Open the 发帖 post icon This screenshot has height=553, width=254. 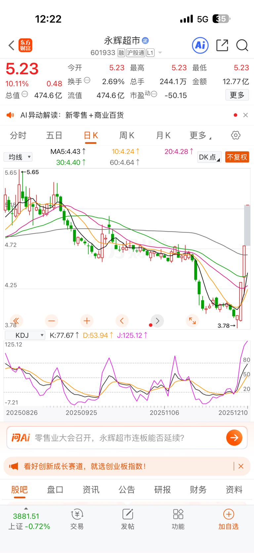[127, 520]
